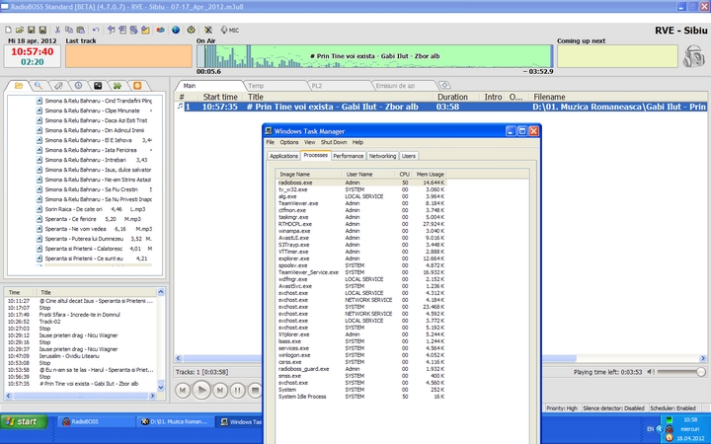Open the search magnifier sidebar tab
The width and height of the screenshot is (711, 444).
39,85
